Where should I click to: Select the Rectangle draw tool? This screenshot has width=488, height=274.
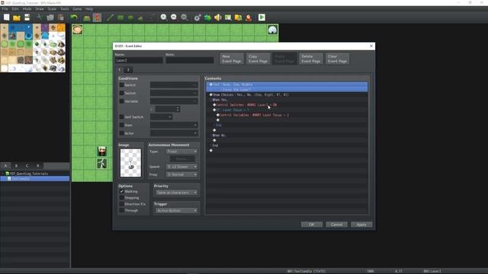120,18
